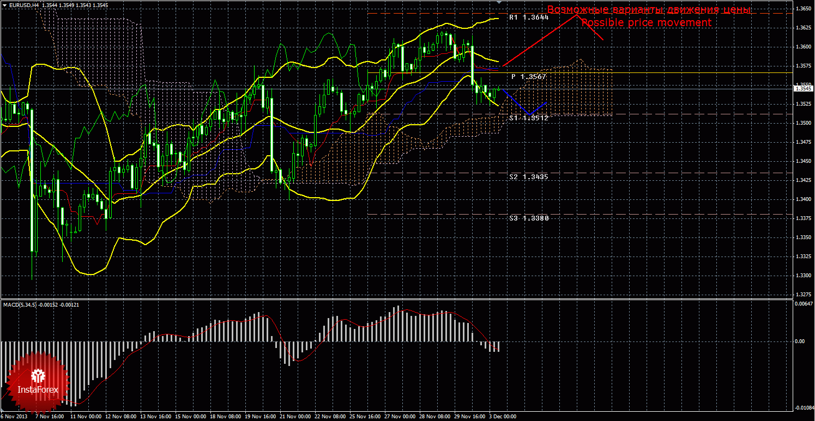
Task: Click the 1.3500 price axis label
Action: [802, 123]
